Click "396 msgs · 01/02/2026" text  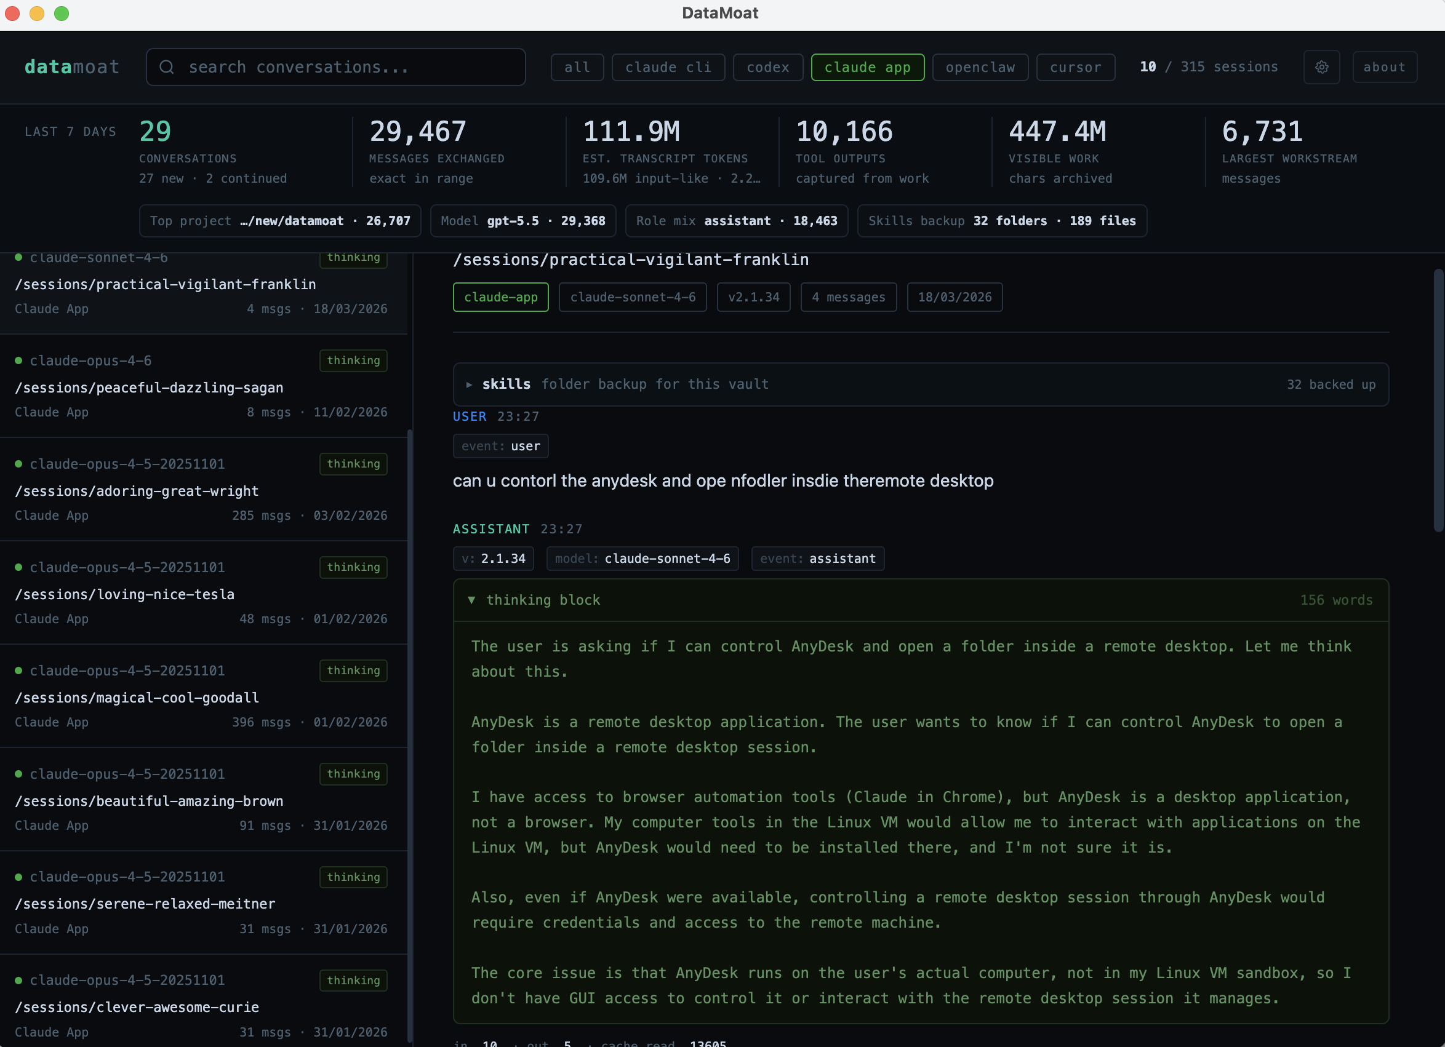[310, 722]
